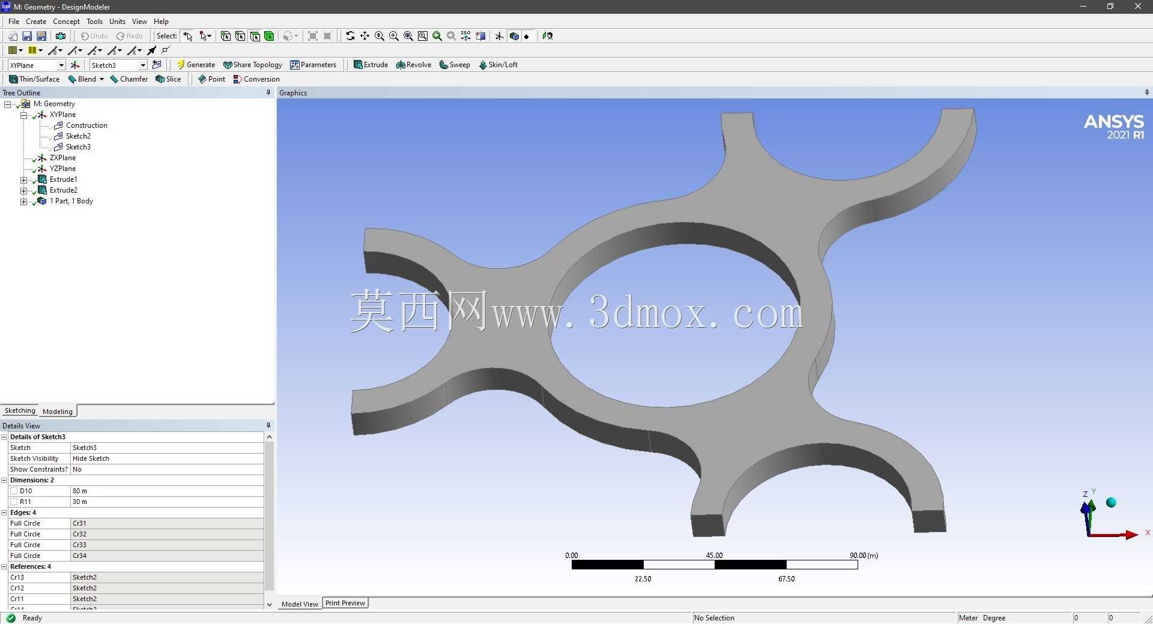The image size is (1153, 624).
Task: Enable the vertex selection filter
Action: (x=226, y=36)
